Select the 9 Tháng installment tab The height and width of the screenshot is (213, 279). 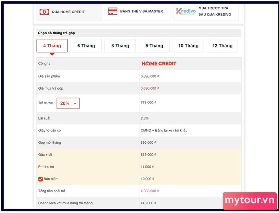[x=154, y=46]
